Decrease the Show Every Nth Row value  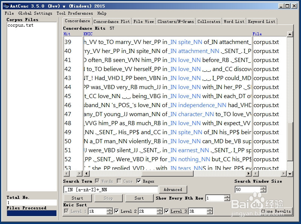coord(227,200)
